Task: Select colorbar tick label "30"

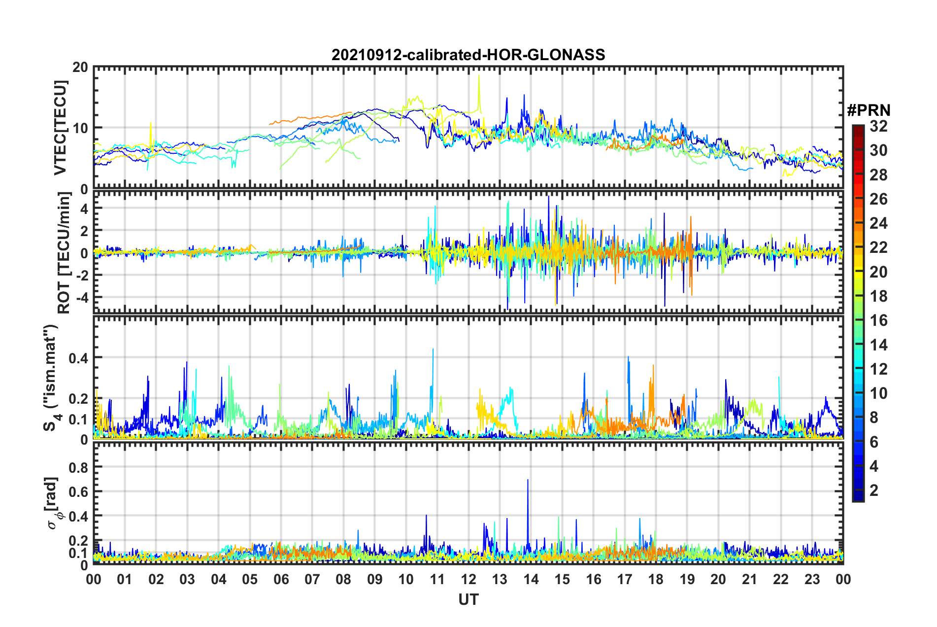Action: pyautogui.click(x=878, y=150)
